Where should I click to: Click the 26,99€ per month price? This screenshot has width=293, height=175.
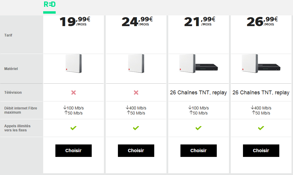click(262, 22)
